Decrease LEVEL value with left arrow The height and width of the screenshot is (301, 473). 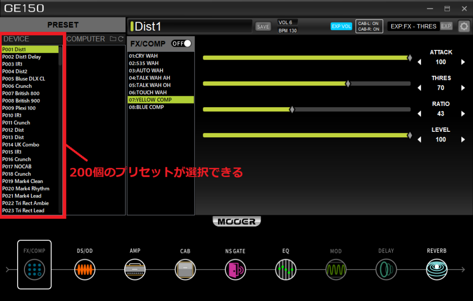point(419,140)
